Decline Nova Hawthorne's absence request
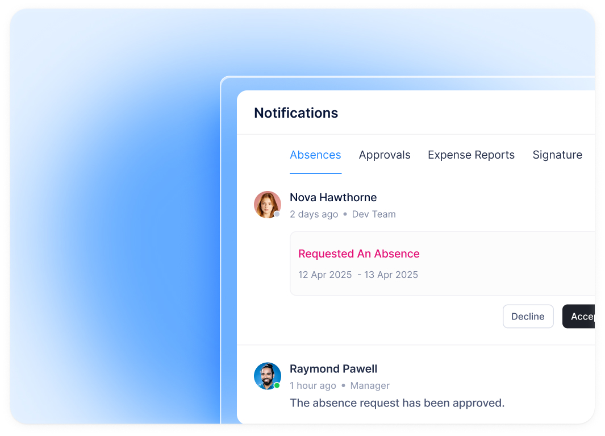The height and width of the screenshot is (436, 605). tap(528, 317)
